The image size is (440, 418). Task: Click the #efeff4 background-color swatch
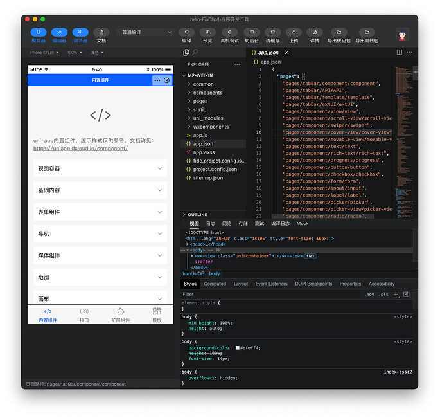pyautogui.click(x=238, y=348)
